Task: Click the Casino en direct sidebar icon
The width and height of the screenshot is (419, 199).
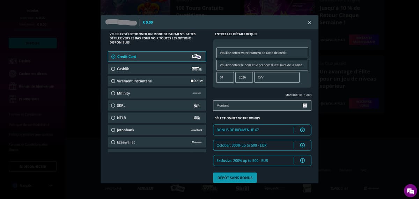Action: [13, 74]
